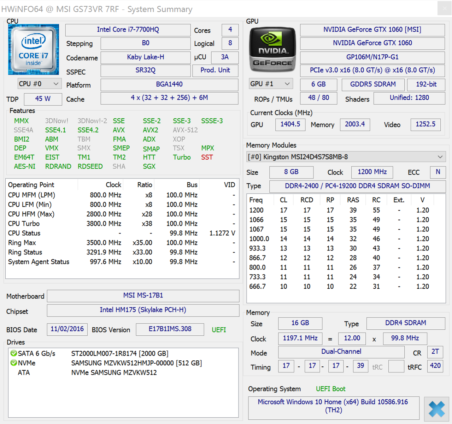Viewport: 452px width, 424px height.
Task: Click the 1.1272 V VID value
Action: tap(222, 233)
